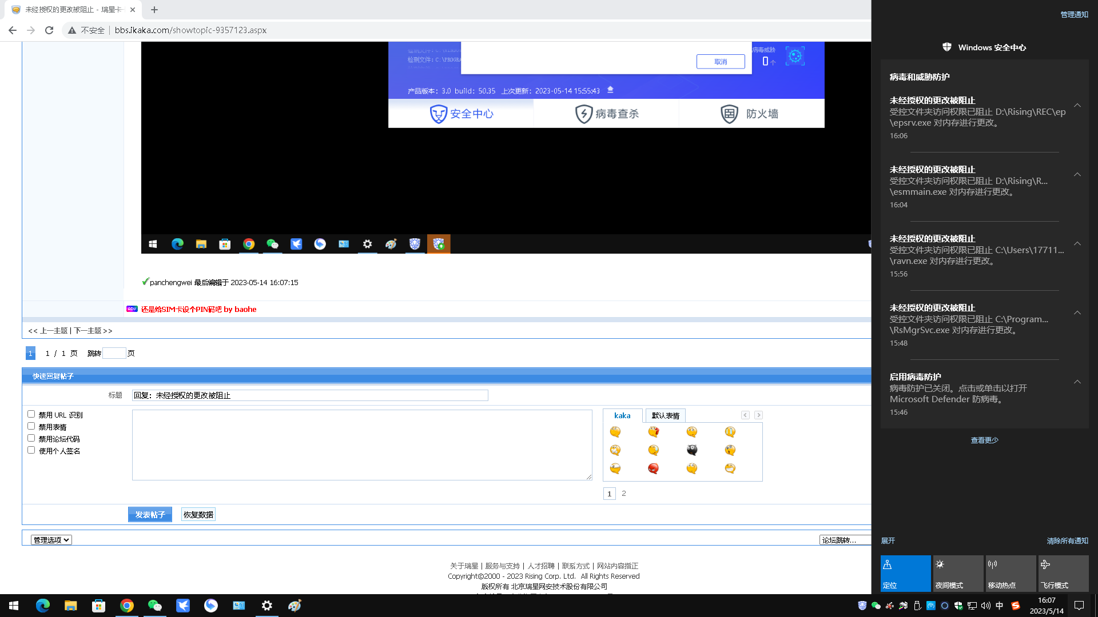Open Microsoft Edge from the taskbar
1098x617 pixels.
[x=43, y=606]
